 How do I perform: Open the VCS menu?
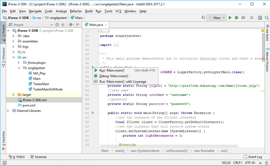click(x=118, y=11)
